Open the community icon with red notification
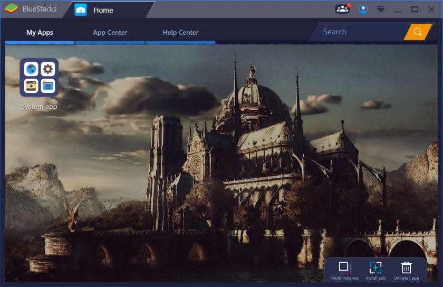 (342, 9)
